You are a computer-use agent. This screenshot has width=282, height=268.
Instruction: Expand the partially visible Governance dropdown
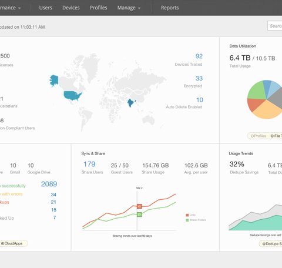coord(10,8)
